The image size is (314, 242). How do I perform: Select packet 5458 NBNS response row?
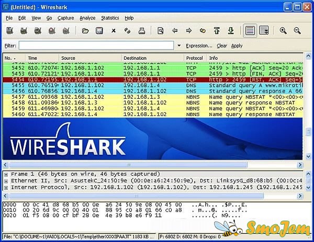tap(153, 103)
